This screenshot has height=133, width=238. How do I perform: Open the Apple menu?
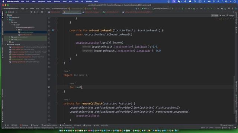pyautogui.click(x=3, y=1)
